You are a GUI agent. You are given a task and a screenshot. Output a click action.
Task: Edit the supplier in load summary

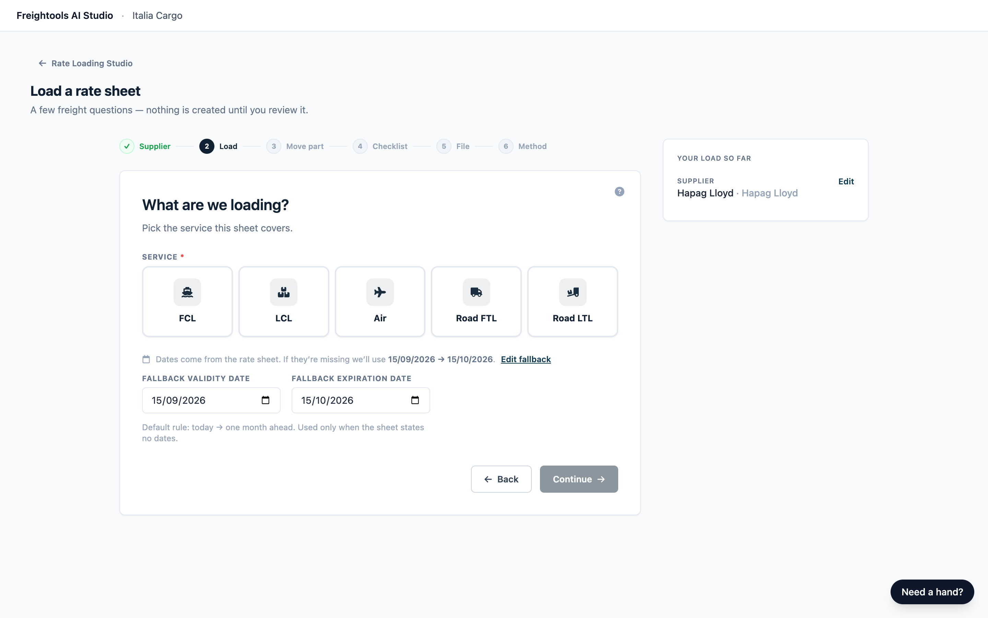[846, 182]
